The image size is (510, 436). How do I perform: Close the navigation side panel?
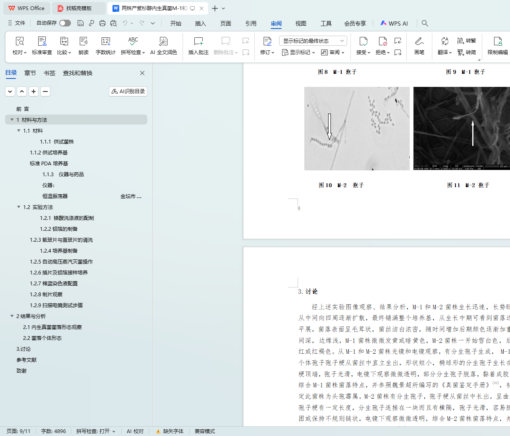[142, 73]
